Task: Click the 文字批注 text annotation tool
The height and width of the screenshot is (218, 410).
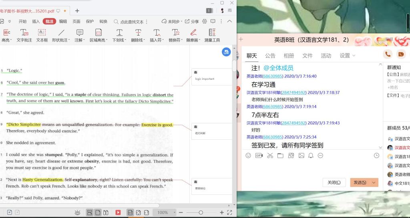Action: [x=24, y=35]
